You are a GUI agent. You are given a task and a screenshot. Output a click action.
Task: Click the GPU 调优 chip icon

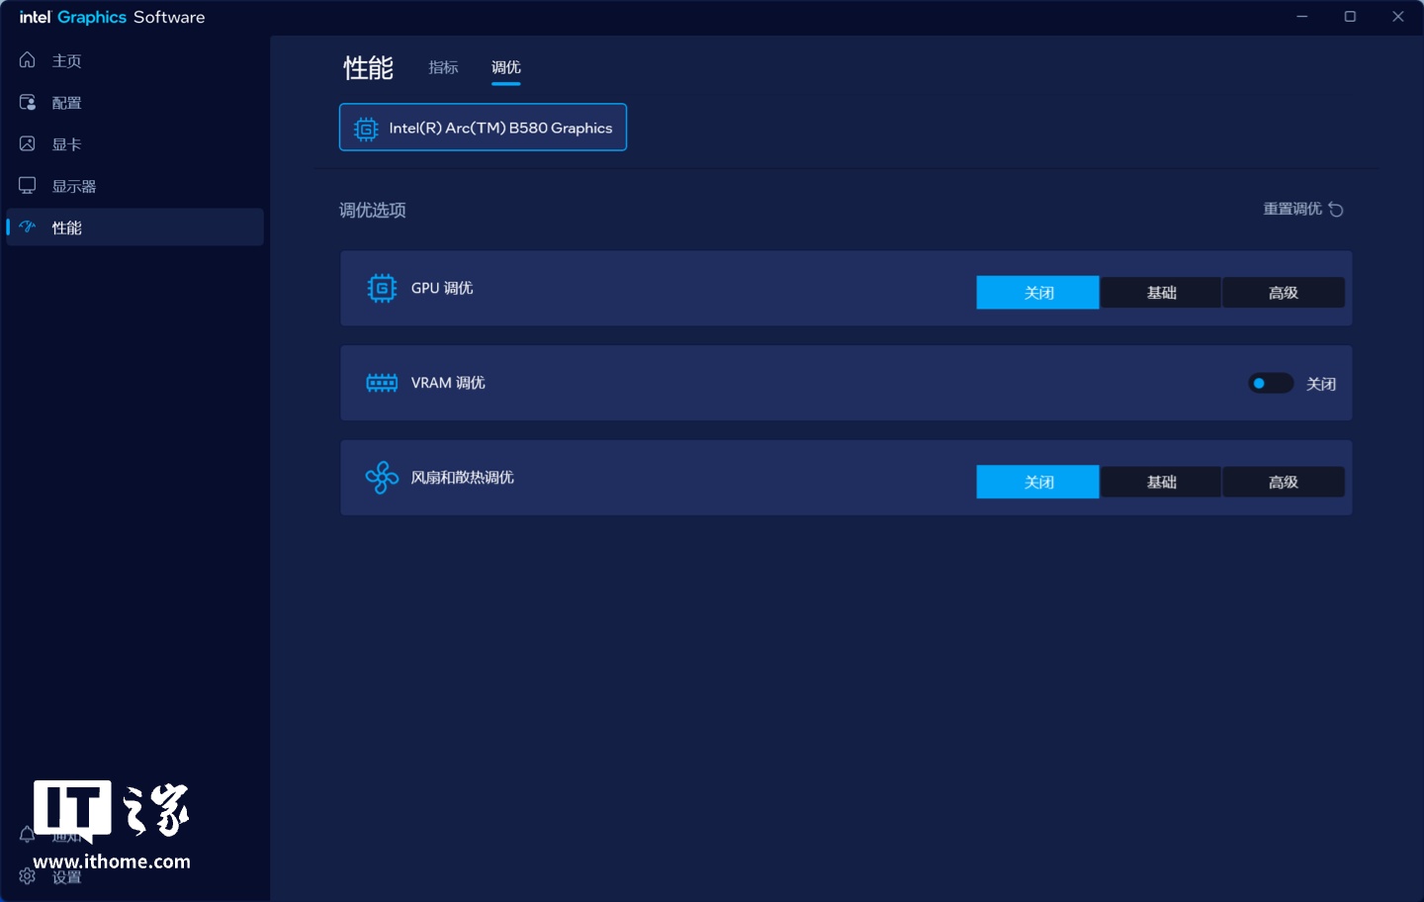click(382, 288)
